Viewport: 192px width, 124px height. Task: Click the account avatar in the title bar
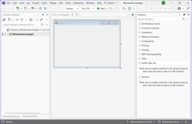[163, 3]
